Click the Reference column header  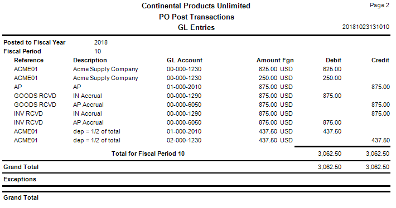28,60
